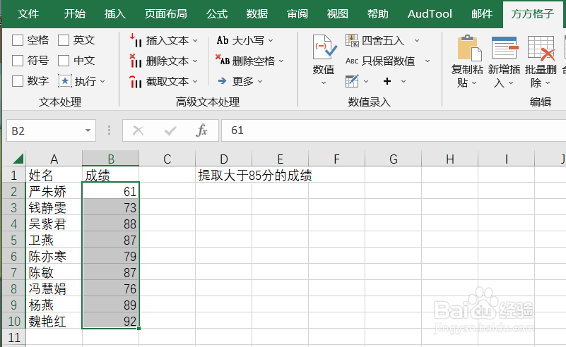Click the formula bar showing 61
The width and height of the screenshot is (566, 347).
(394, 130)
